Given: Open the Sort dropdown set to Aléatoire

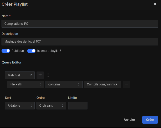Looking at the screenshot, I should pos(20,106).
